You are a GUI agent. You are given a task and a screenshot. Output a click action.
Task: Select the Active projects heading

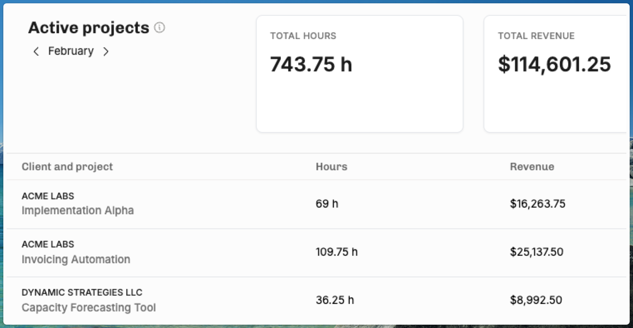point(88,28)
